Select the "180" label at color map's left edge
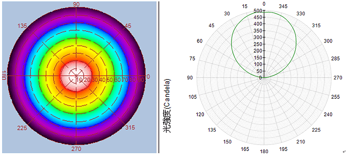The width and height of the screenshot is (346, 156). click(x=3, y=76)
